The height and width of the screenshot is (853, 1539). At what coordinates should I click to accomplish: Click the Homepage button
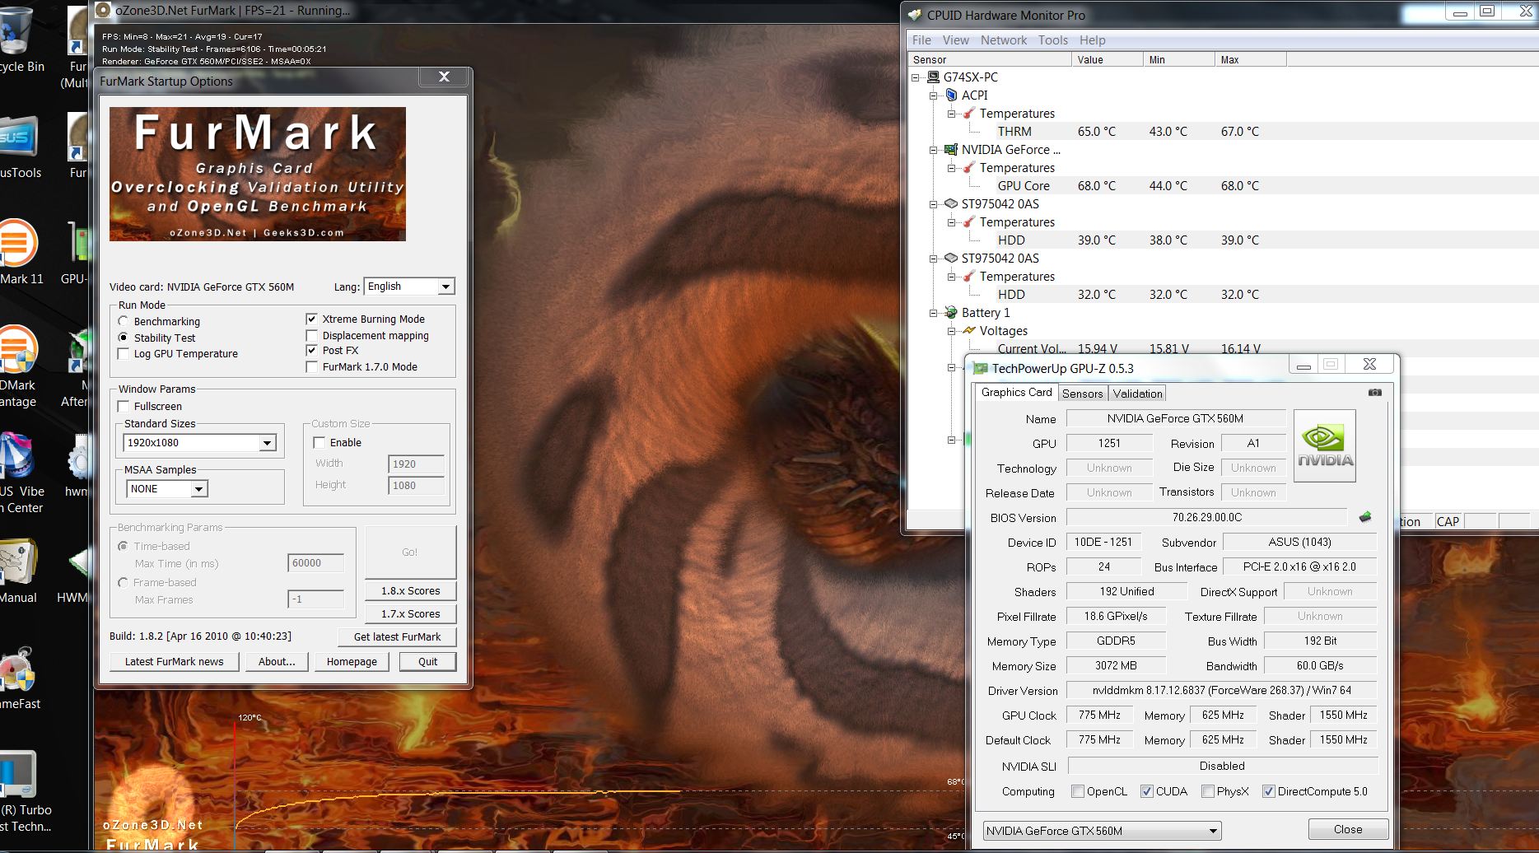coord(352,661)
